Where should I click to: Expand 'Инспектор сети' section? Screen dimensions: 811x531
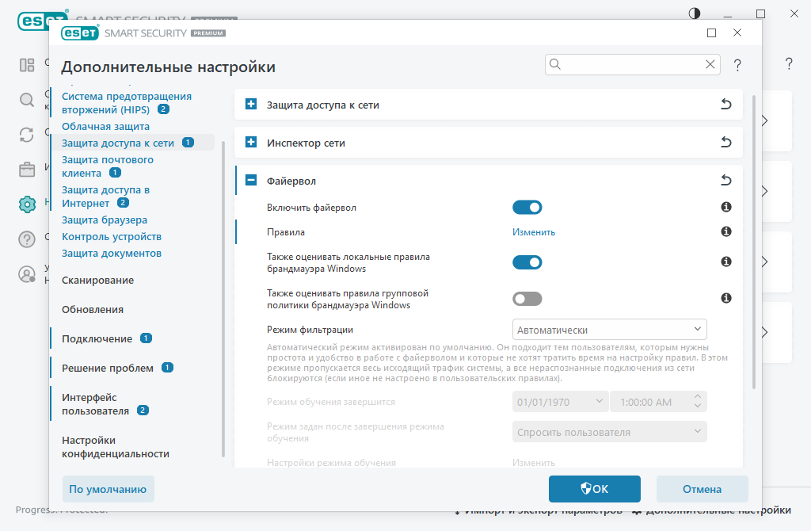pos(251,142)
